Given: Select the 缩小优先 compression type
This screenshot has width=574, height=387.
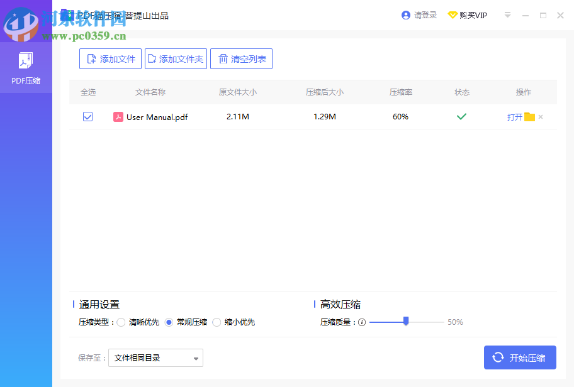Looking at the screenshot, I should coord(216,322).
